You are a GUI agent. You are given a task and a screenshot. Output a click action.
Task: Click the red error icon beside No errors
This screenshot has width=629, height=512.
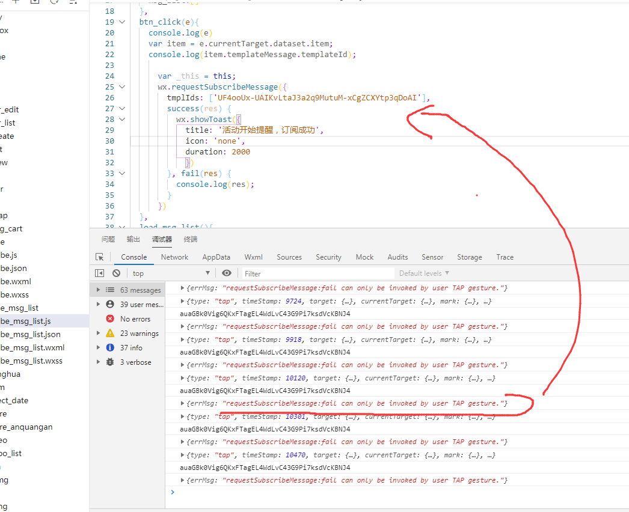110,318
